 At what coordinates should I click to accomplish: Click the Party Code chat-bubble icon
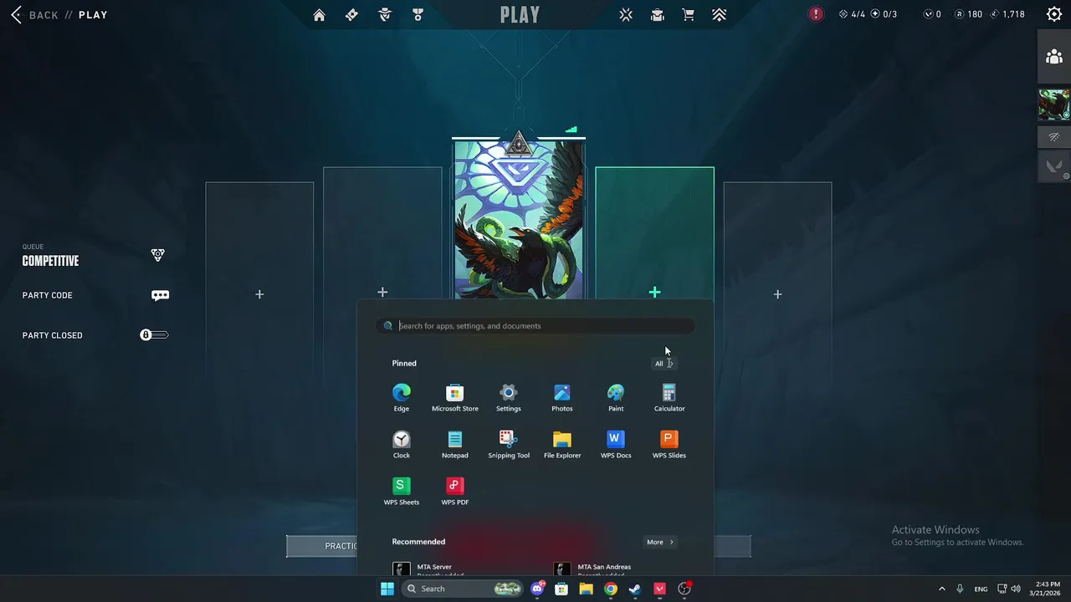coord(160,295)
